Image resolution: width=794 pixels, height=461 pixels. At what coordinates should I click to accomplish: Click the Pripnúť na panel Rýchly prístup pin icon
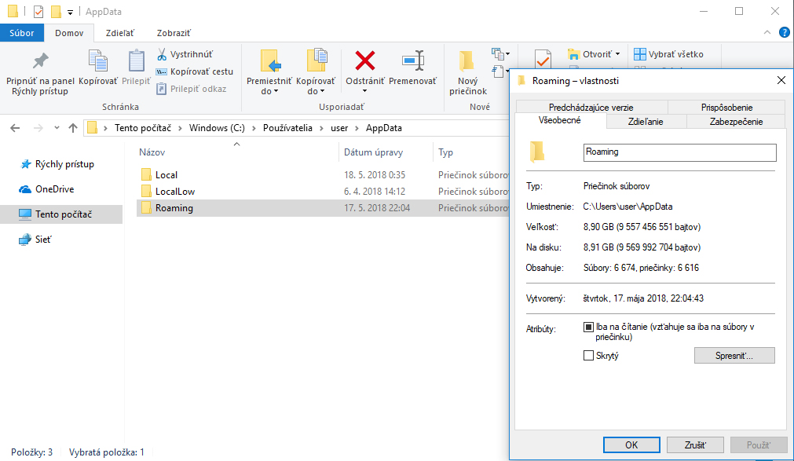tap(41, 61)
